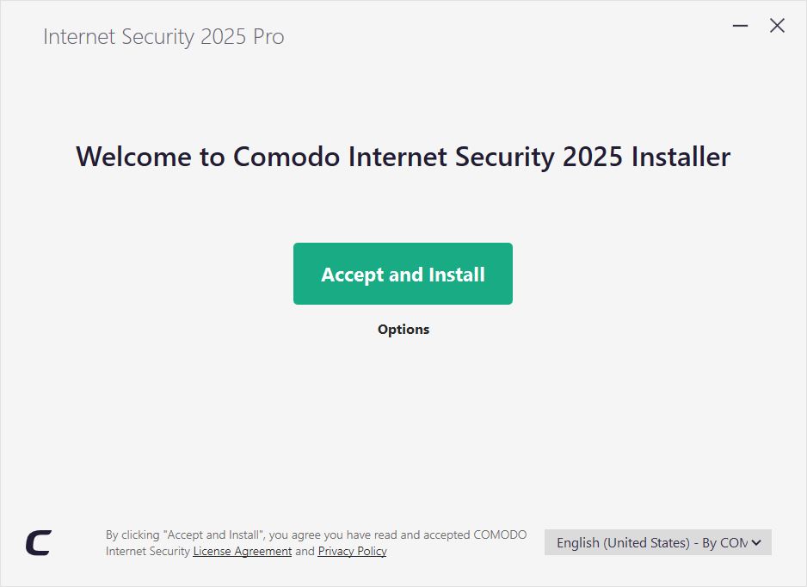Click the bold Options text below button
Screen dimensions: 807x587
(x=403, y=329)
